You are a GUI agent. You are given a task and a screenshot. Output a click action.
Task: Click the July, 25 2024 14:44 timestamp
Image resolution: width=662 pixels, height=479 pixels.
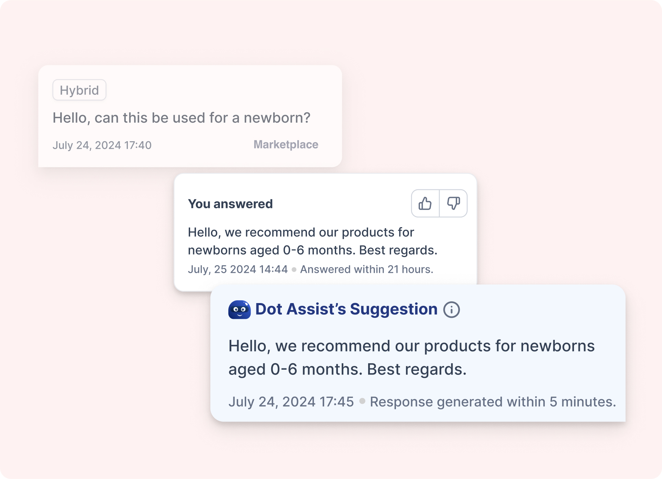(238, 269)
